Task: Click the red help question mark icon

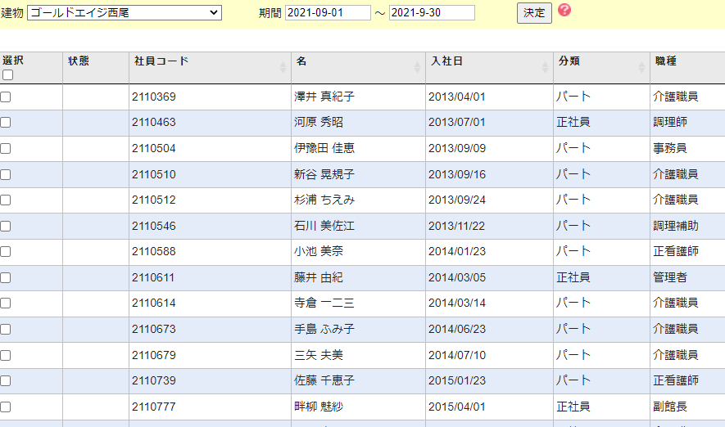Action: click(x=564, y=11)
